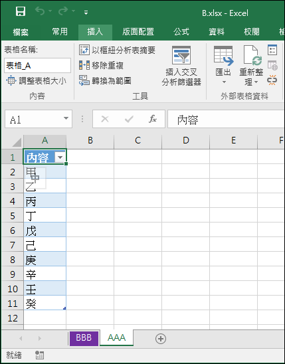285x364 pixels.
Task: Select column B header
Action: click(x=90, y=140)
